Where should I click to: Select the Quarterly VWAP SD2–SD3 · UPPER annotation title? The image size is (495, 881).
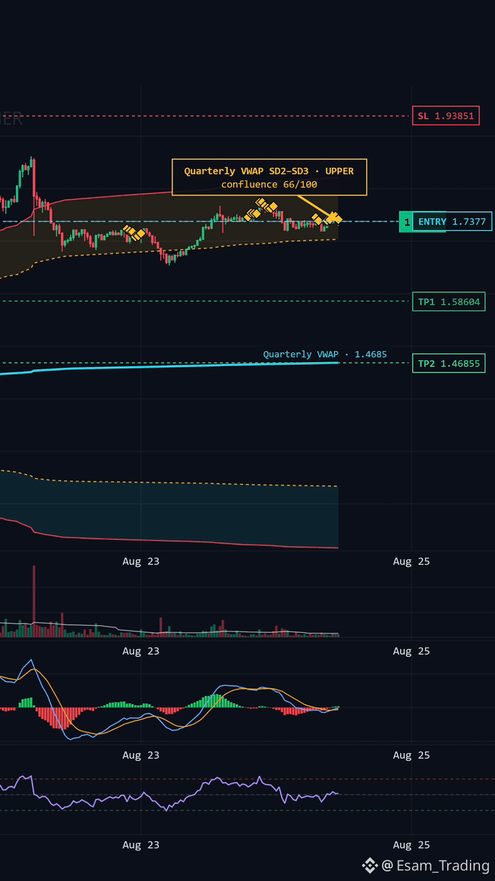tap(269, 171)
